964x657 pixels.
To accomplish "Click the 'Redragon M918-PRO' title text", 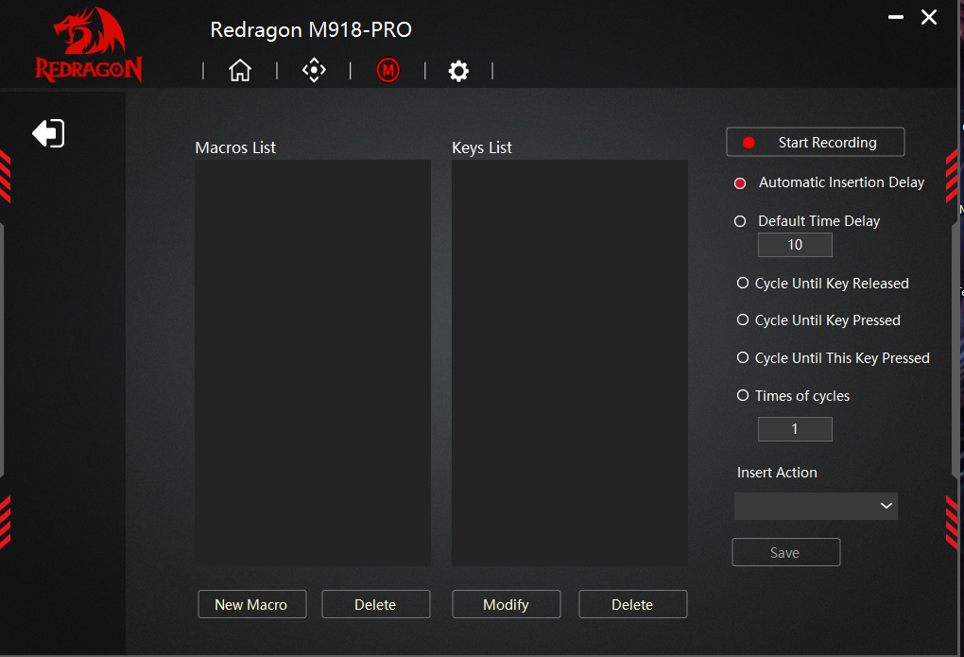I will pos(311,29).
